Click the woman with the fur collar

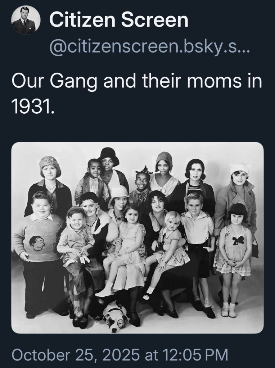point(94,225)
